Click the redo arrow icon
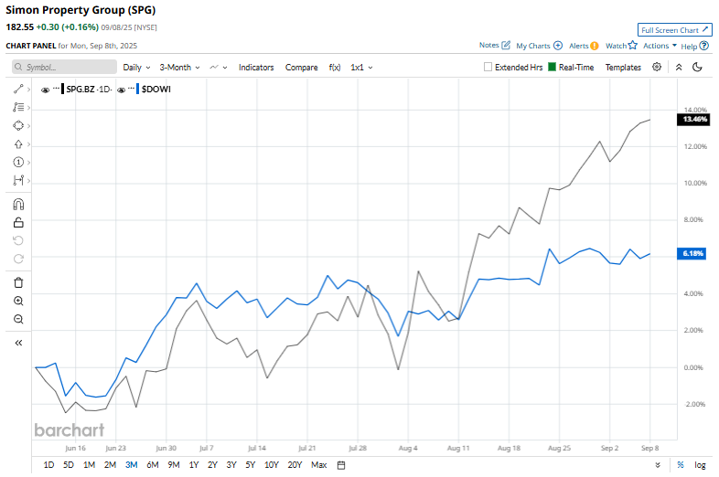The height and width of the screenshot is (477, 719). click(x=18, y=259)
